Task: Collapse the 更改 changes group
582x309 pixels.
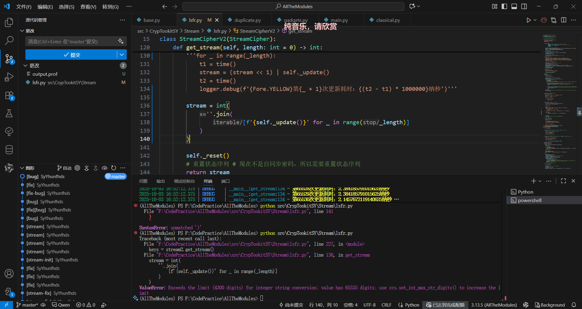Action: 25,65
